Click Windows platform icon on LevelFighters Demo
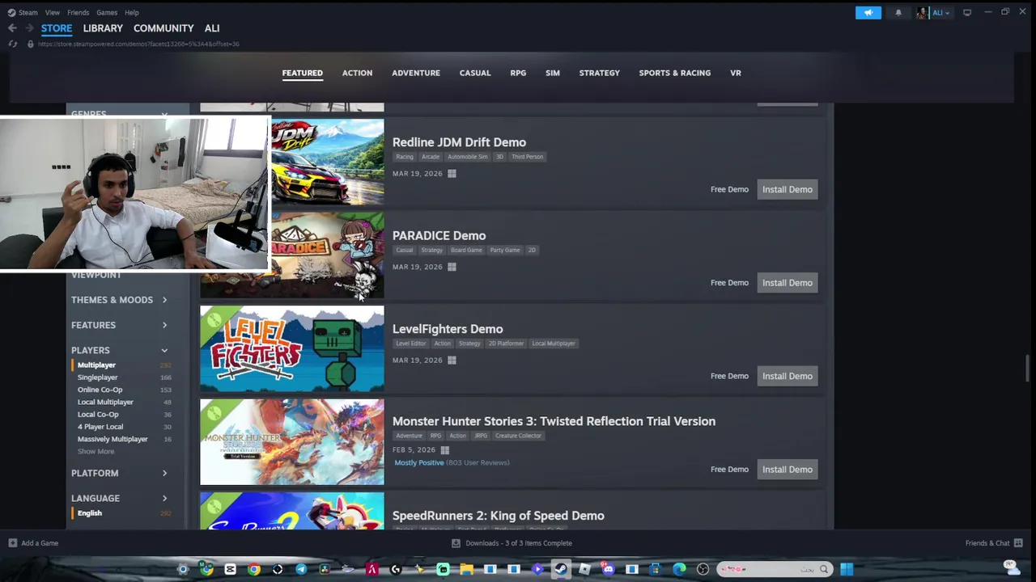Screen dimensions: 1036x582 452,360
